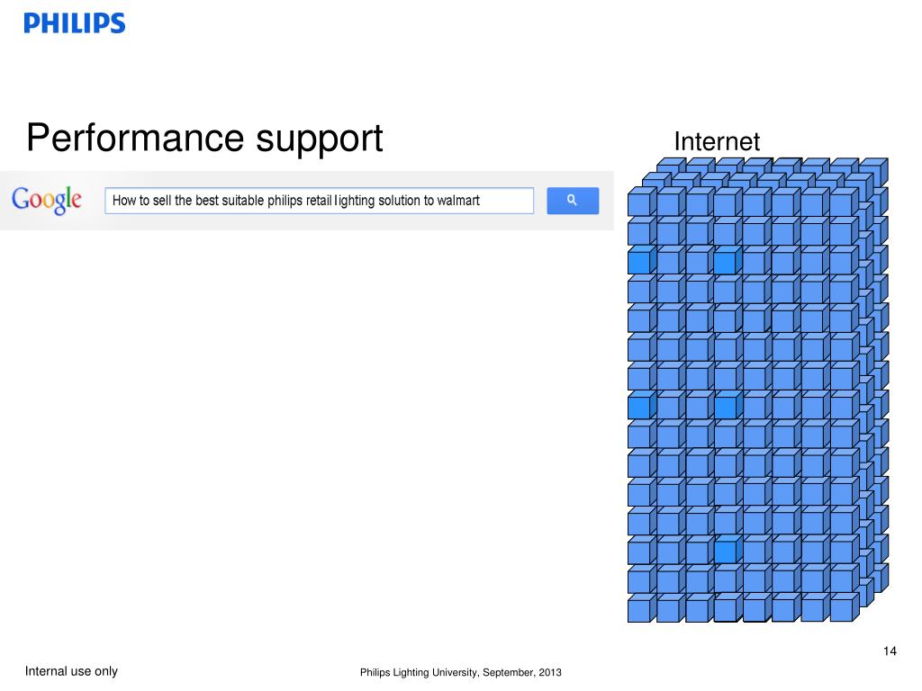Select the top-left bright-blue highlighted cube
The image size is (922, 691).
click(638, 262)
